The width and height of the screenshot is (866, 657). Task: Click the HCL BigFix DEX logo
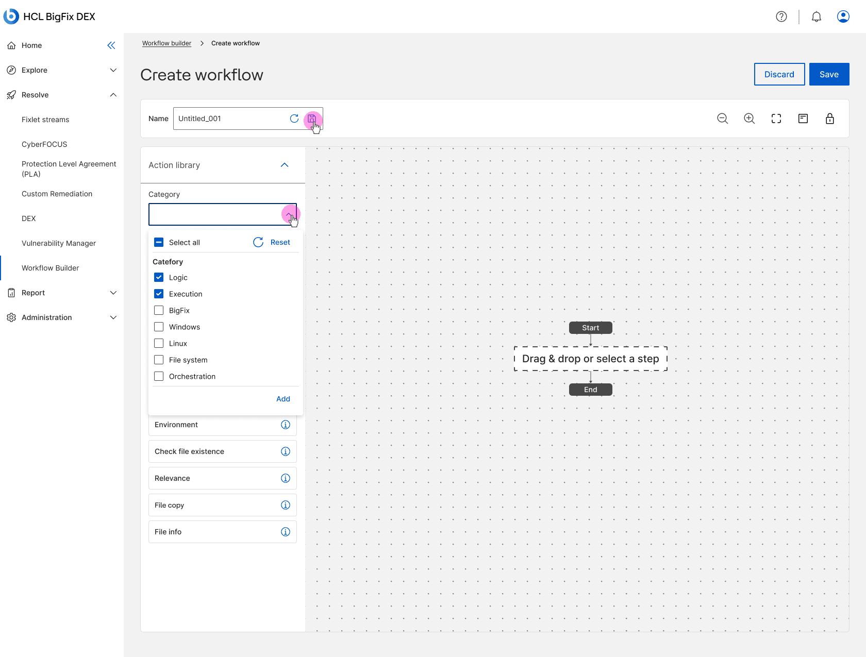click(49, 16)
